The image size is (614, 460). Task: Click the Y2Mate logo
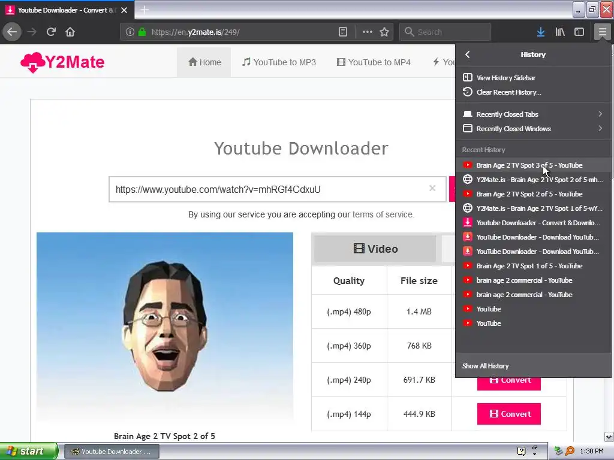(x=62, y=62)
